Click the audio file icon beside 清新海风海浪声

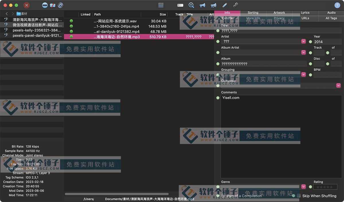pos(6,20)
